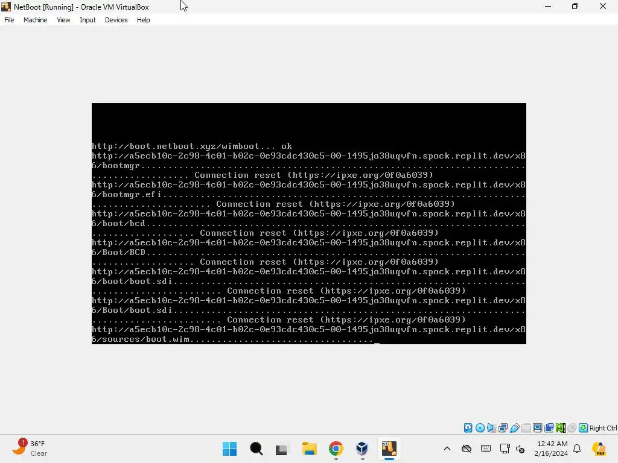
Task: Open Task View on the taskbar
Action: click(x=281, y=449)
